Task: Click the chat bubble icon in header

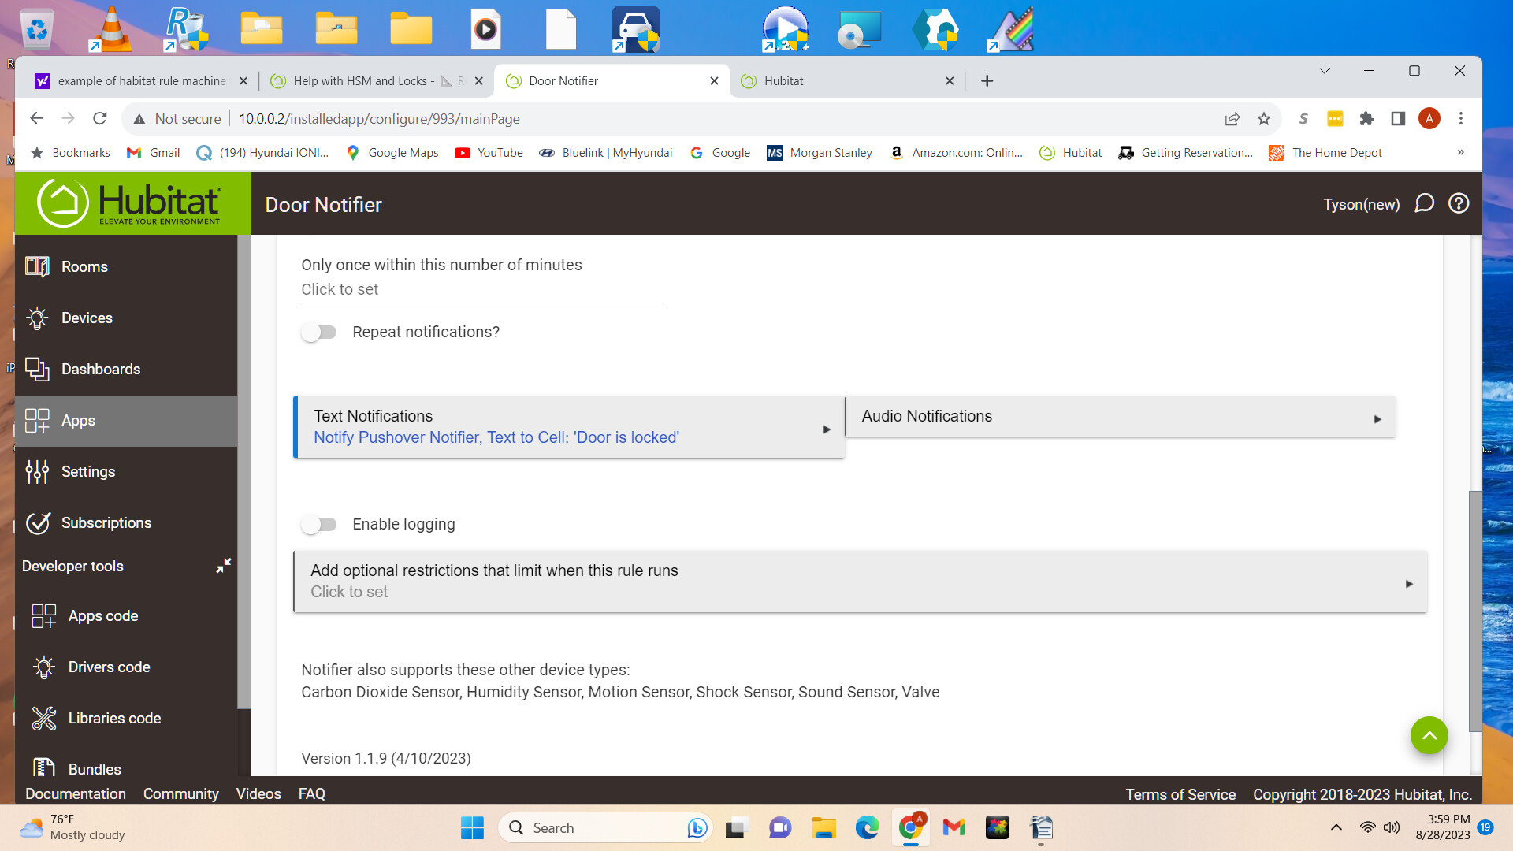Action: pos(1424,203)
